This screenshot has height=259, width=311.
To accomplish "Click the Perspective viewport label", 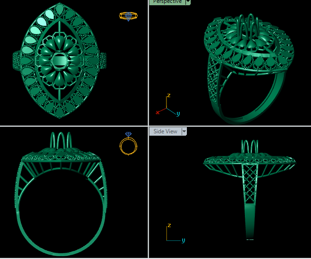I will click(167, 2).
